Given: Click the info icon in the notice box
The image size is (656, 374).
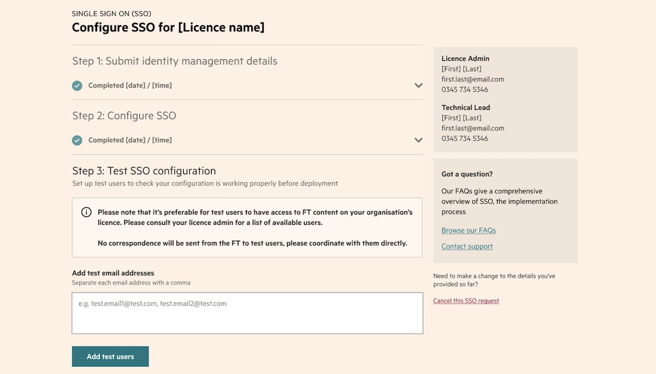Looking at the screenshot, I should 86,212.
